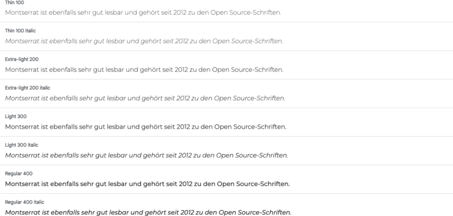Click 'Montserrat' in the Regular 400 row
Image resolution: width=453 pixels, height=216 pixels.
(22, 184)
